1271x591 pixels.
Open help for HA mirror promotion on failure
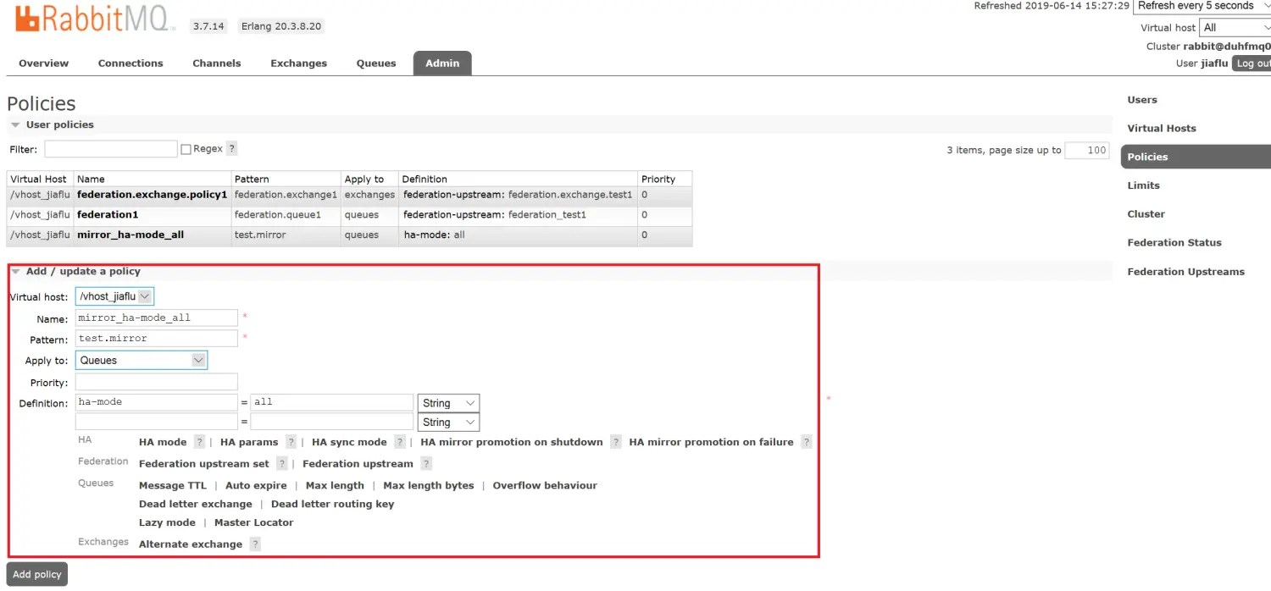[x=807, y=442]
